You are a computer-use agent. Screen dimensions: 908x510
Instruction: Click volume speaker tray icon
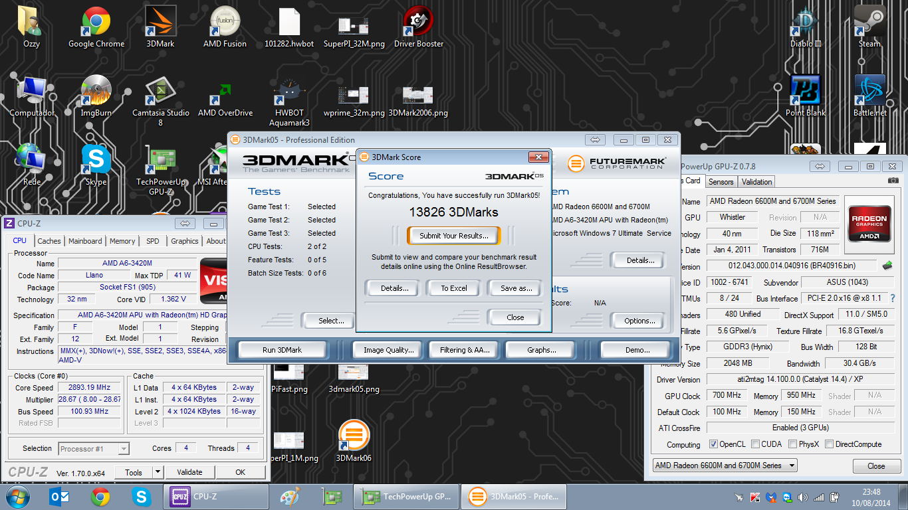click(x=802, y=497)
